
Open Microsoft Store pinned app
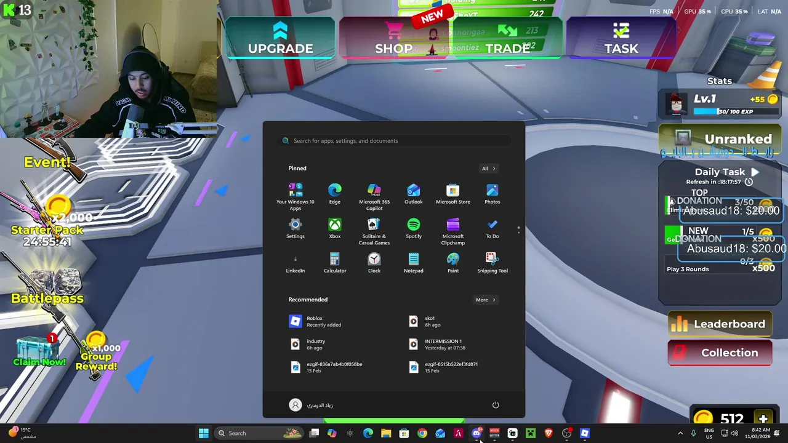(453, 194)
